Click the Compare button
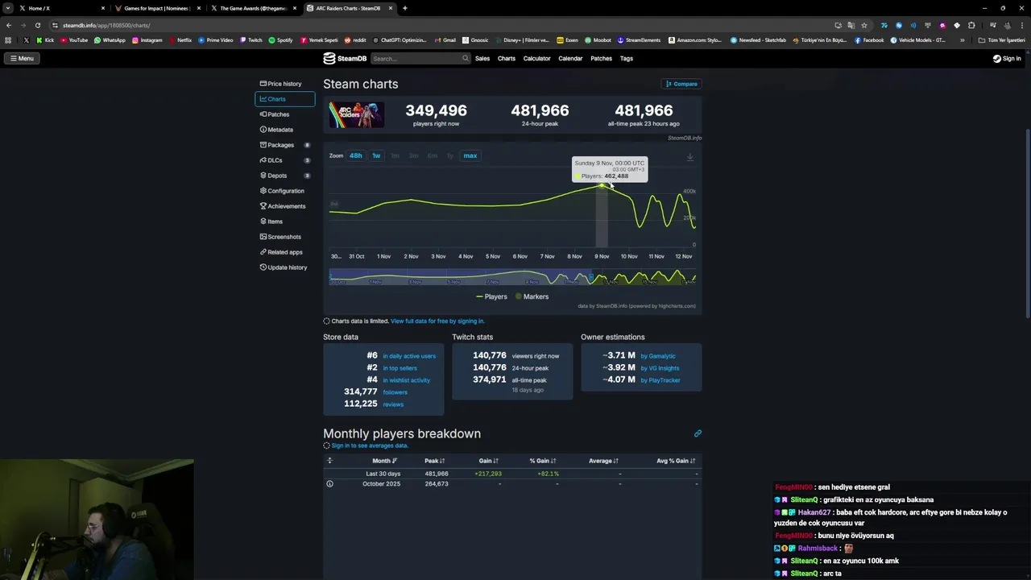The width and height of the screenshot is (1031, 580). click(x=681, y=84)
